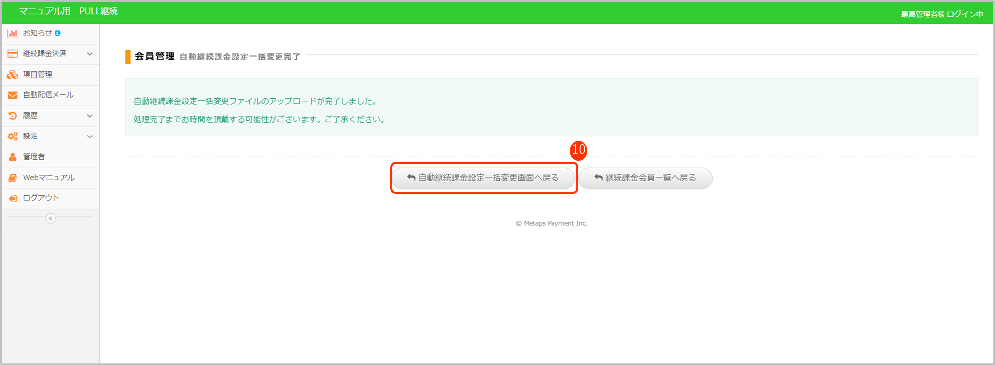Expand the 継続課金決済 submenu chevron
Screen dimensions: 995x365
(x=90, y=54)
